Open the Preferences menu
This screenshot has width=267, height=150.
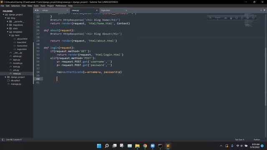[x=61, y=6]
